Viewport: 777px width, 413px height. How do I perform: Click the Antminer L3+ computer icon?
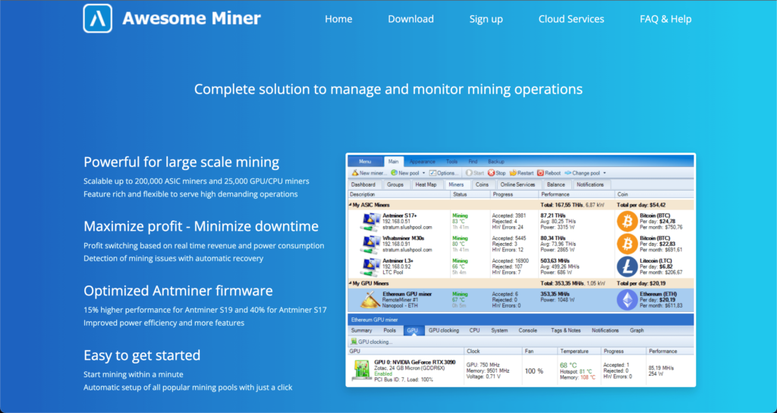tap(370, 266)
